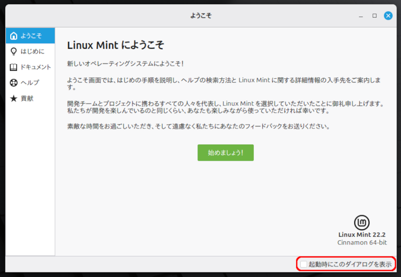Viewport: 401px width, 277px height.
Task: Go to the 貢献 section label
Action: point(27,98)
